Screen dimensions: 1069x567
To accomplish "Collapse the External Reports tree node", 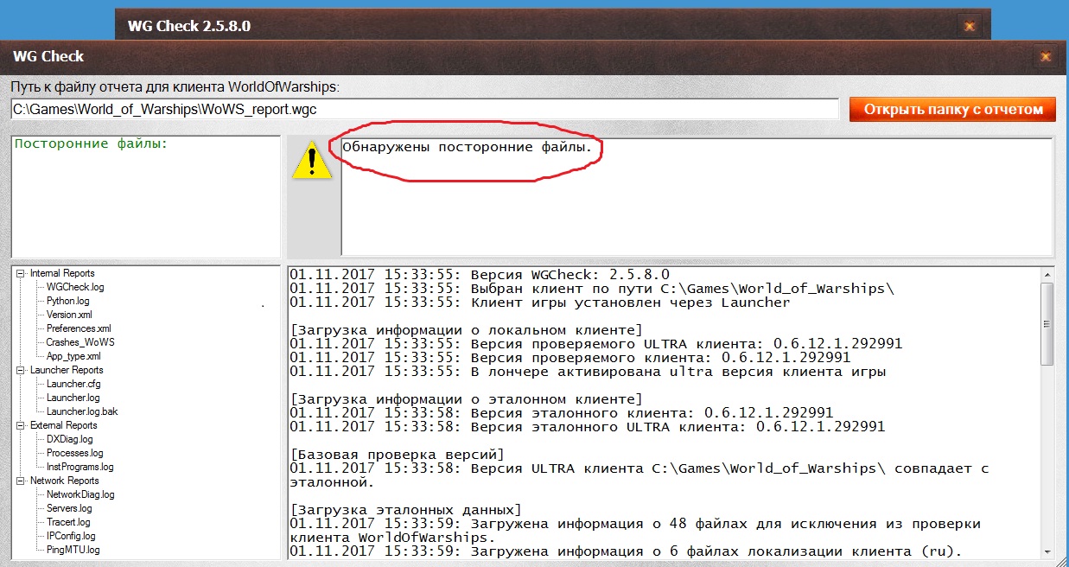I will (22, 425).
